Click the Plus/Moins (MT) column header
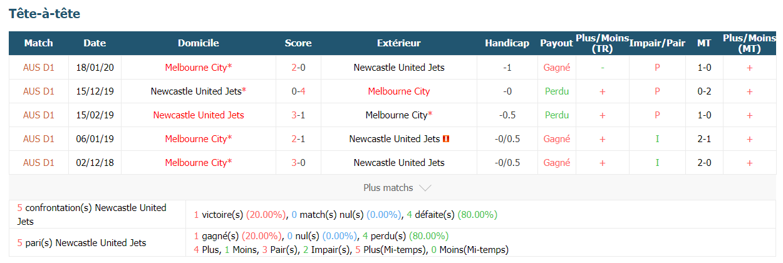 749,43
